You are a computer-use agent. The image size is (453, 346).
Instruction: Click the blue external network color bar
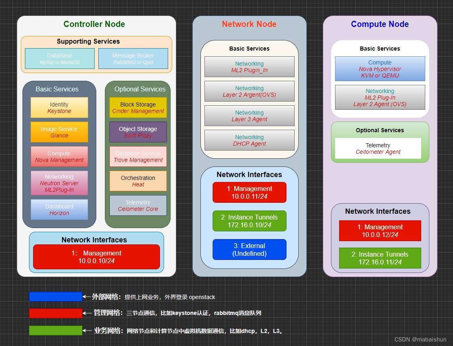tap(56, 297)
